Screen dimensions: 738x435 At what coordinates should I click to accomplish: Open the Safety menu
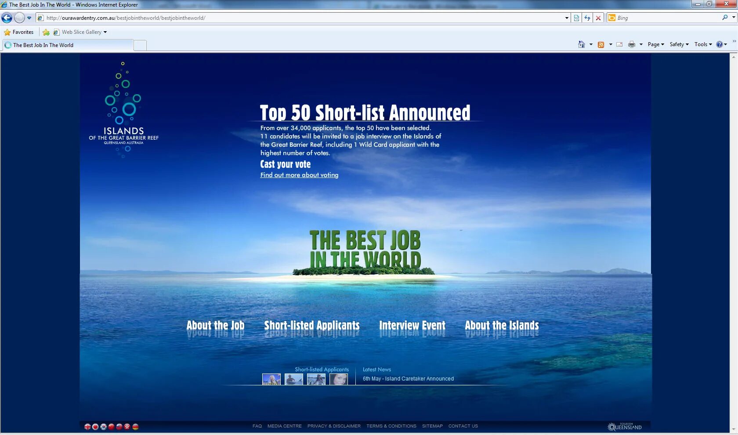click(679, 44)
